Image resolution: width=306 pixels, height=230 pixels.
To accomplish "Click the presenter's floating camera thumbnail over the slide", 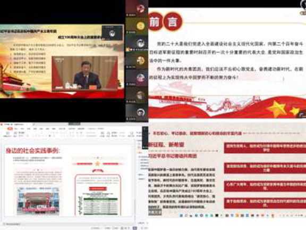I will pyautogui.click(x=112, y=33).
